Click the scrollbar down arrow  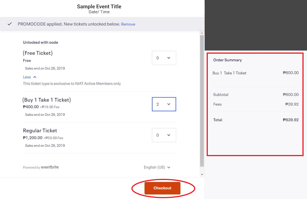202,175
